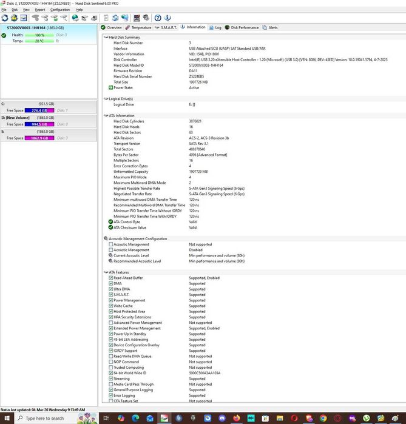Viewport: 406px width, 424px height.
Task: Click the network computers toolbar icon
Action: (124, 18)
